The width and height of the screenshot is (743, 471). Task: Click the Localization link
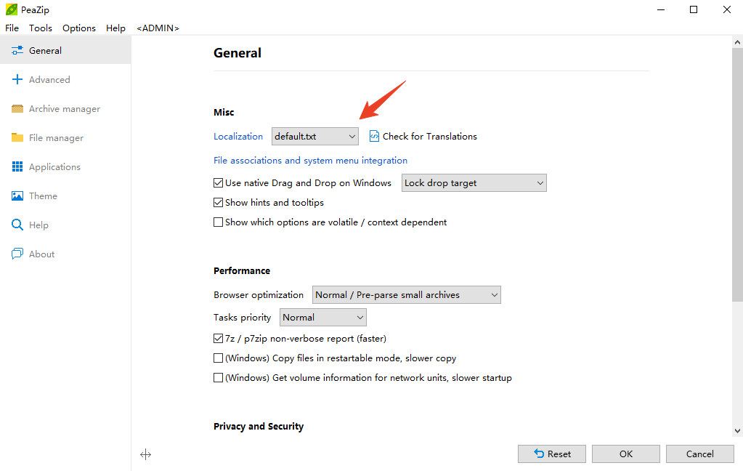coord(238,137)
